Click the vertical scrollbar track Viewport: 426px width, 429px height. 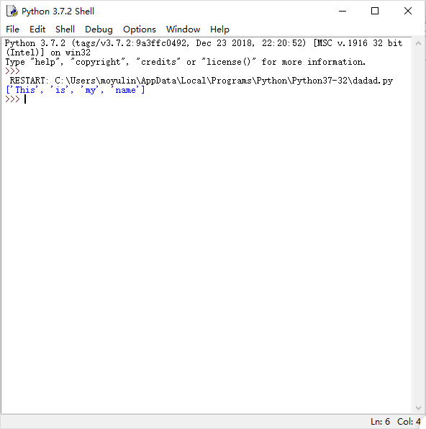tap(418, 225)
